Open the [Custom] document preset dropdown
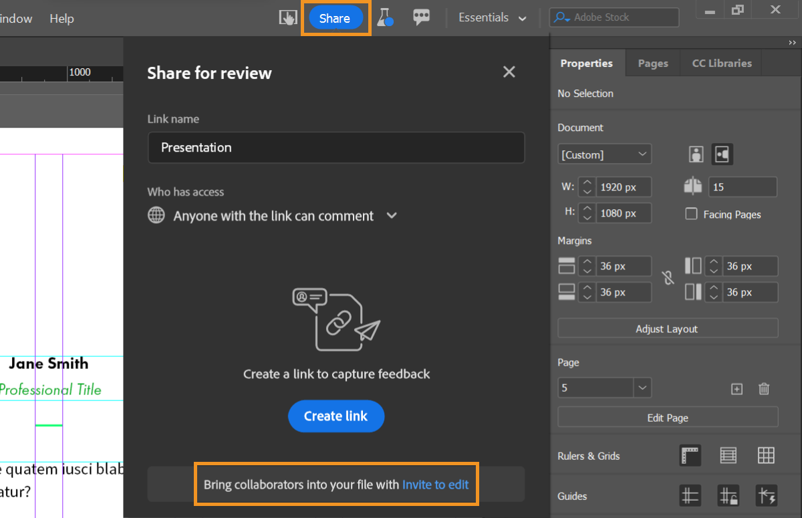Viewport: 802px width, 518px height. point(604,154)
